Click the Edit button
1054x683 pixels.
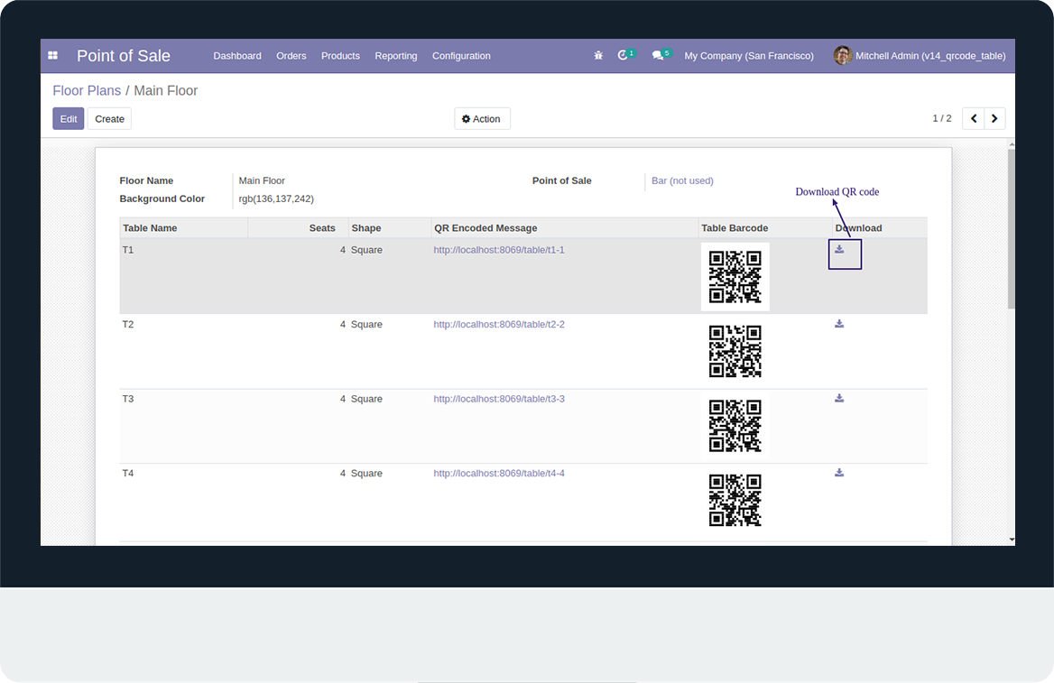pos(69,118)
